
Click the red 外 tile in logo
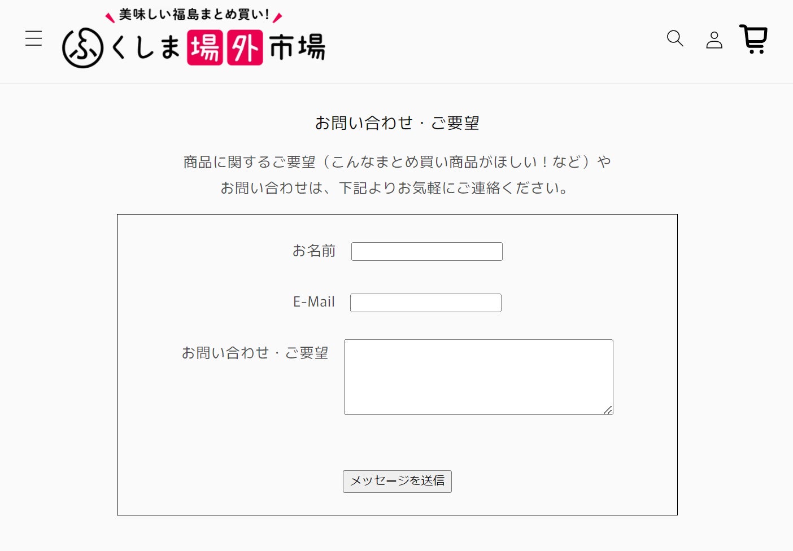pos(245,47)
